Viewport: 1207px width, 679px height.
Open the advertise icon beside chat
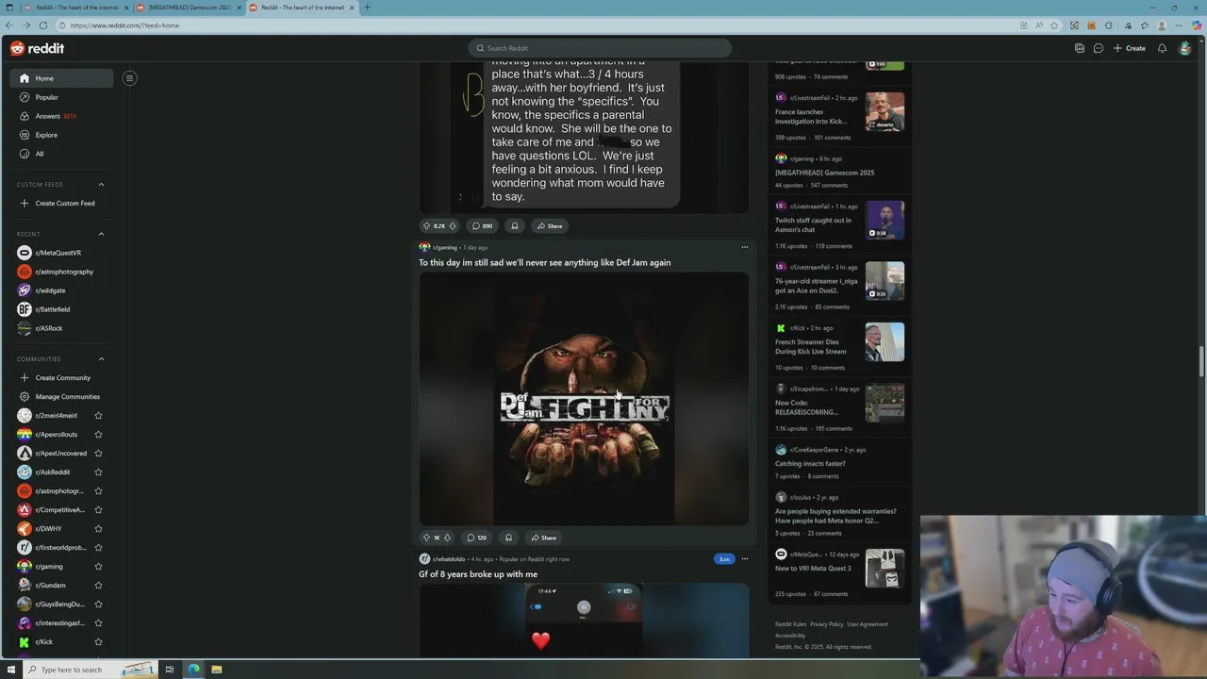point(1080,48)
